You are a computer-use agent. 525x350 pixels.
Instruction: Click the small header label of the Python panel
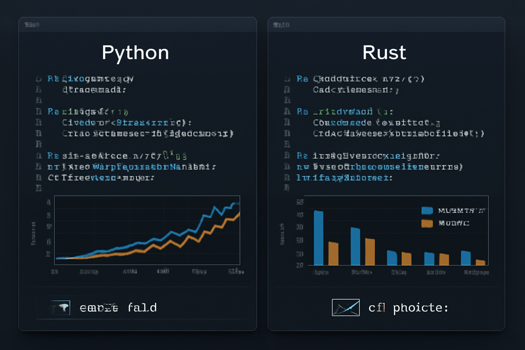[32, 25]
